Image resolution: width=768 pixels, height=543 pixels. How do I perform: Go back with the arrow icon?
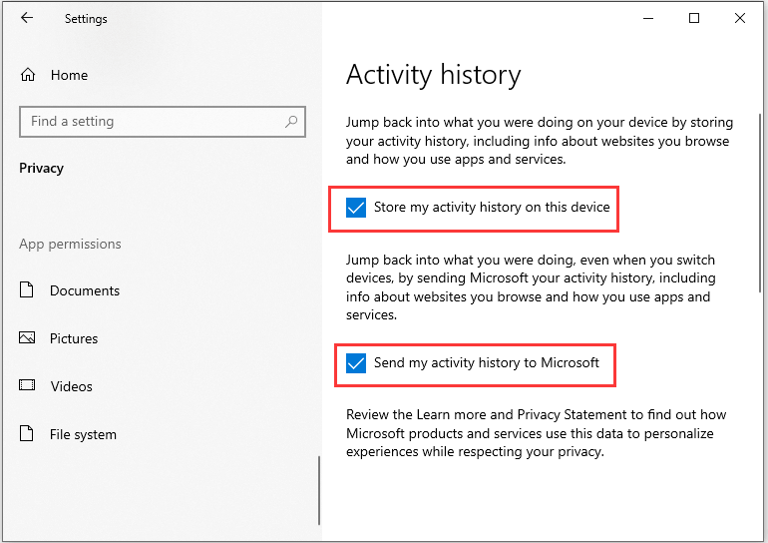tap(27, 18)
